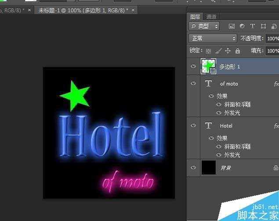
Task: Click the lock all padlock icon
Action: (x=237, y=51)
